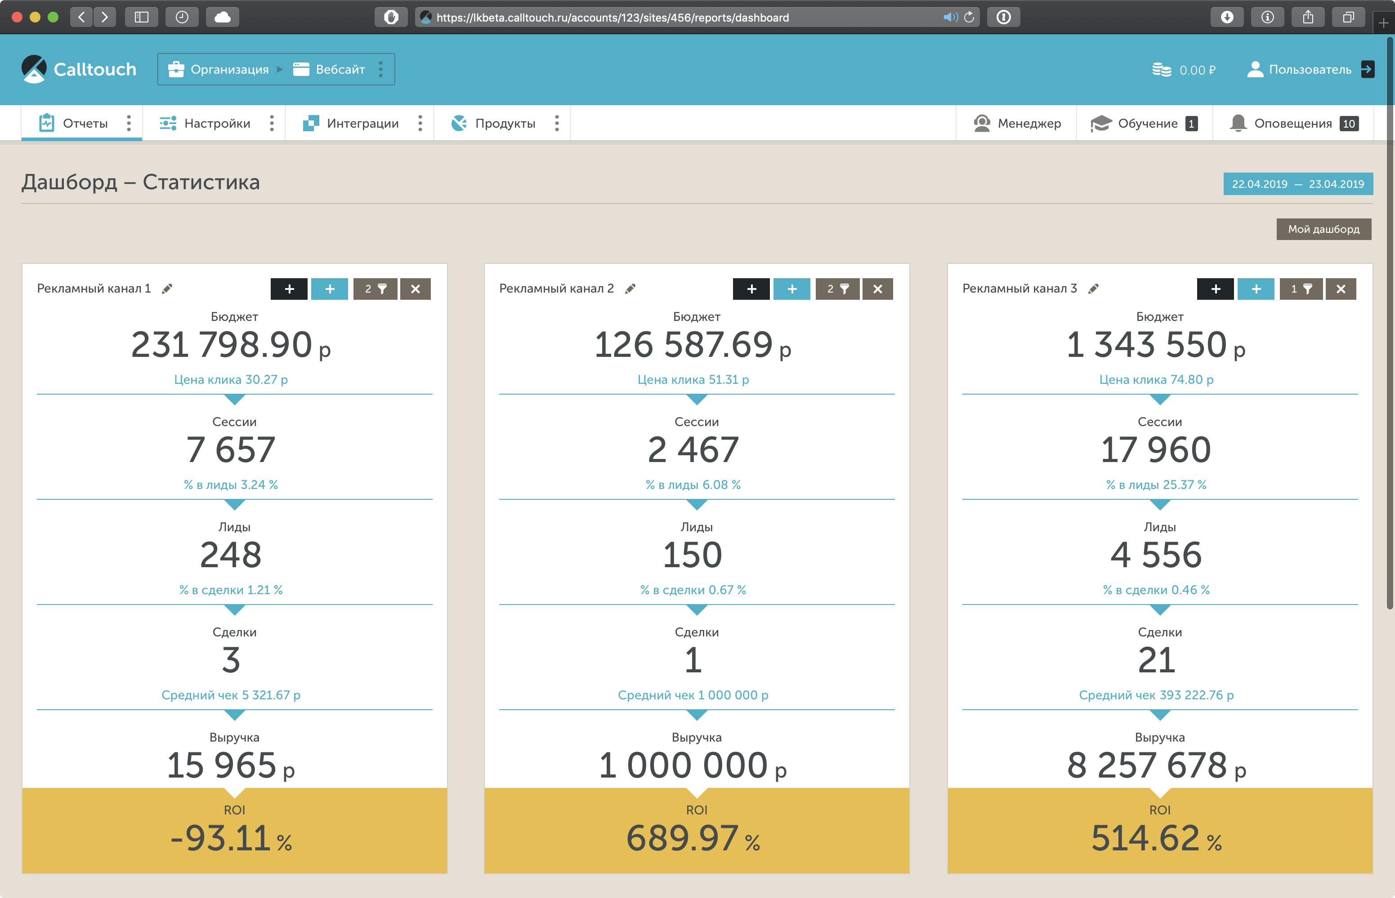The width and height of the screenshot is (1395, 898).
Task: Open the filter button on Рекламный канал 1
Action: (x=375, y=289)
